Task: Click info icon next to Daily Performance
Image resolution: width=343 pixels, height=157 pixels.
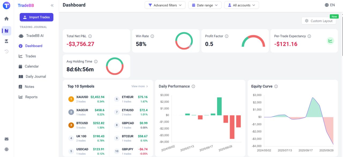Action: coord(193,86)
